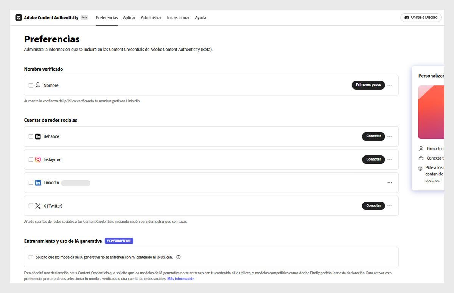Image resolution: width=454 pixels, height=293 pixels.
Task: Click Conectar for X (Twitter)
Action: 373,206
